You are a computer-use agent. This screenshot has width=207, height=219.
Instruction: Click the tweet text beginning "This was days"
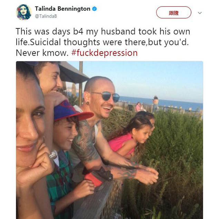coord(103,42)
